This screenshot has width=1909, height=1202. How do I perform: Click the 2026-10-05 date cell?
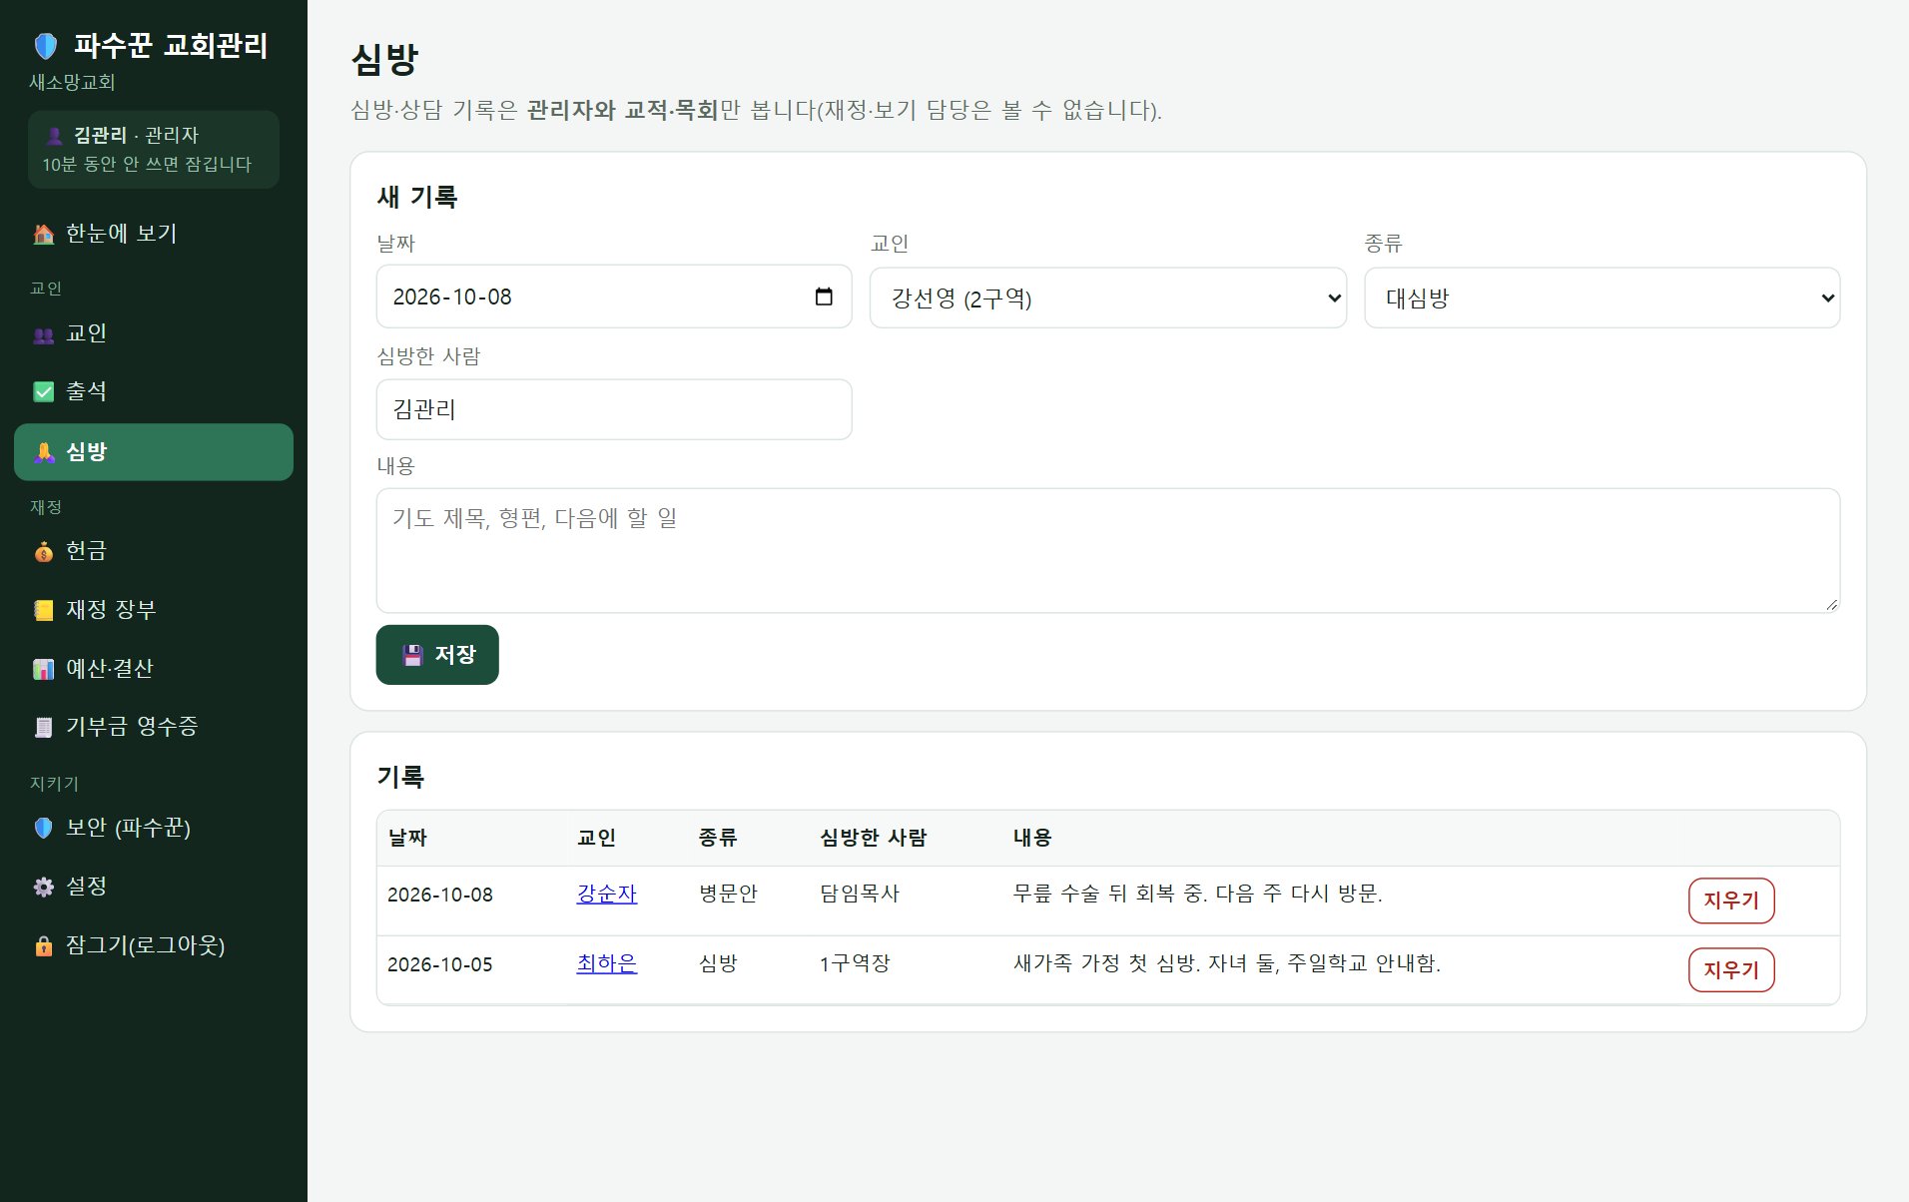coord(440,964)
